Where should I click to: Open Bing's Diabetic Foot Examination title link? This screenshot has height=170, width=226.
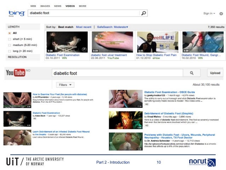click(63, 55)
